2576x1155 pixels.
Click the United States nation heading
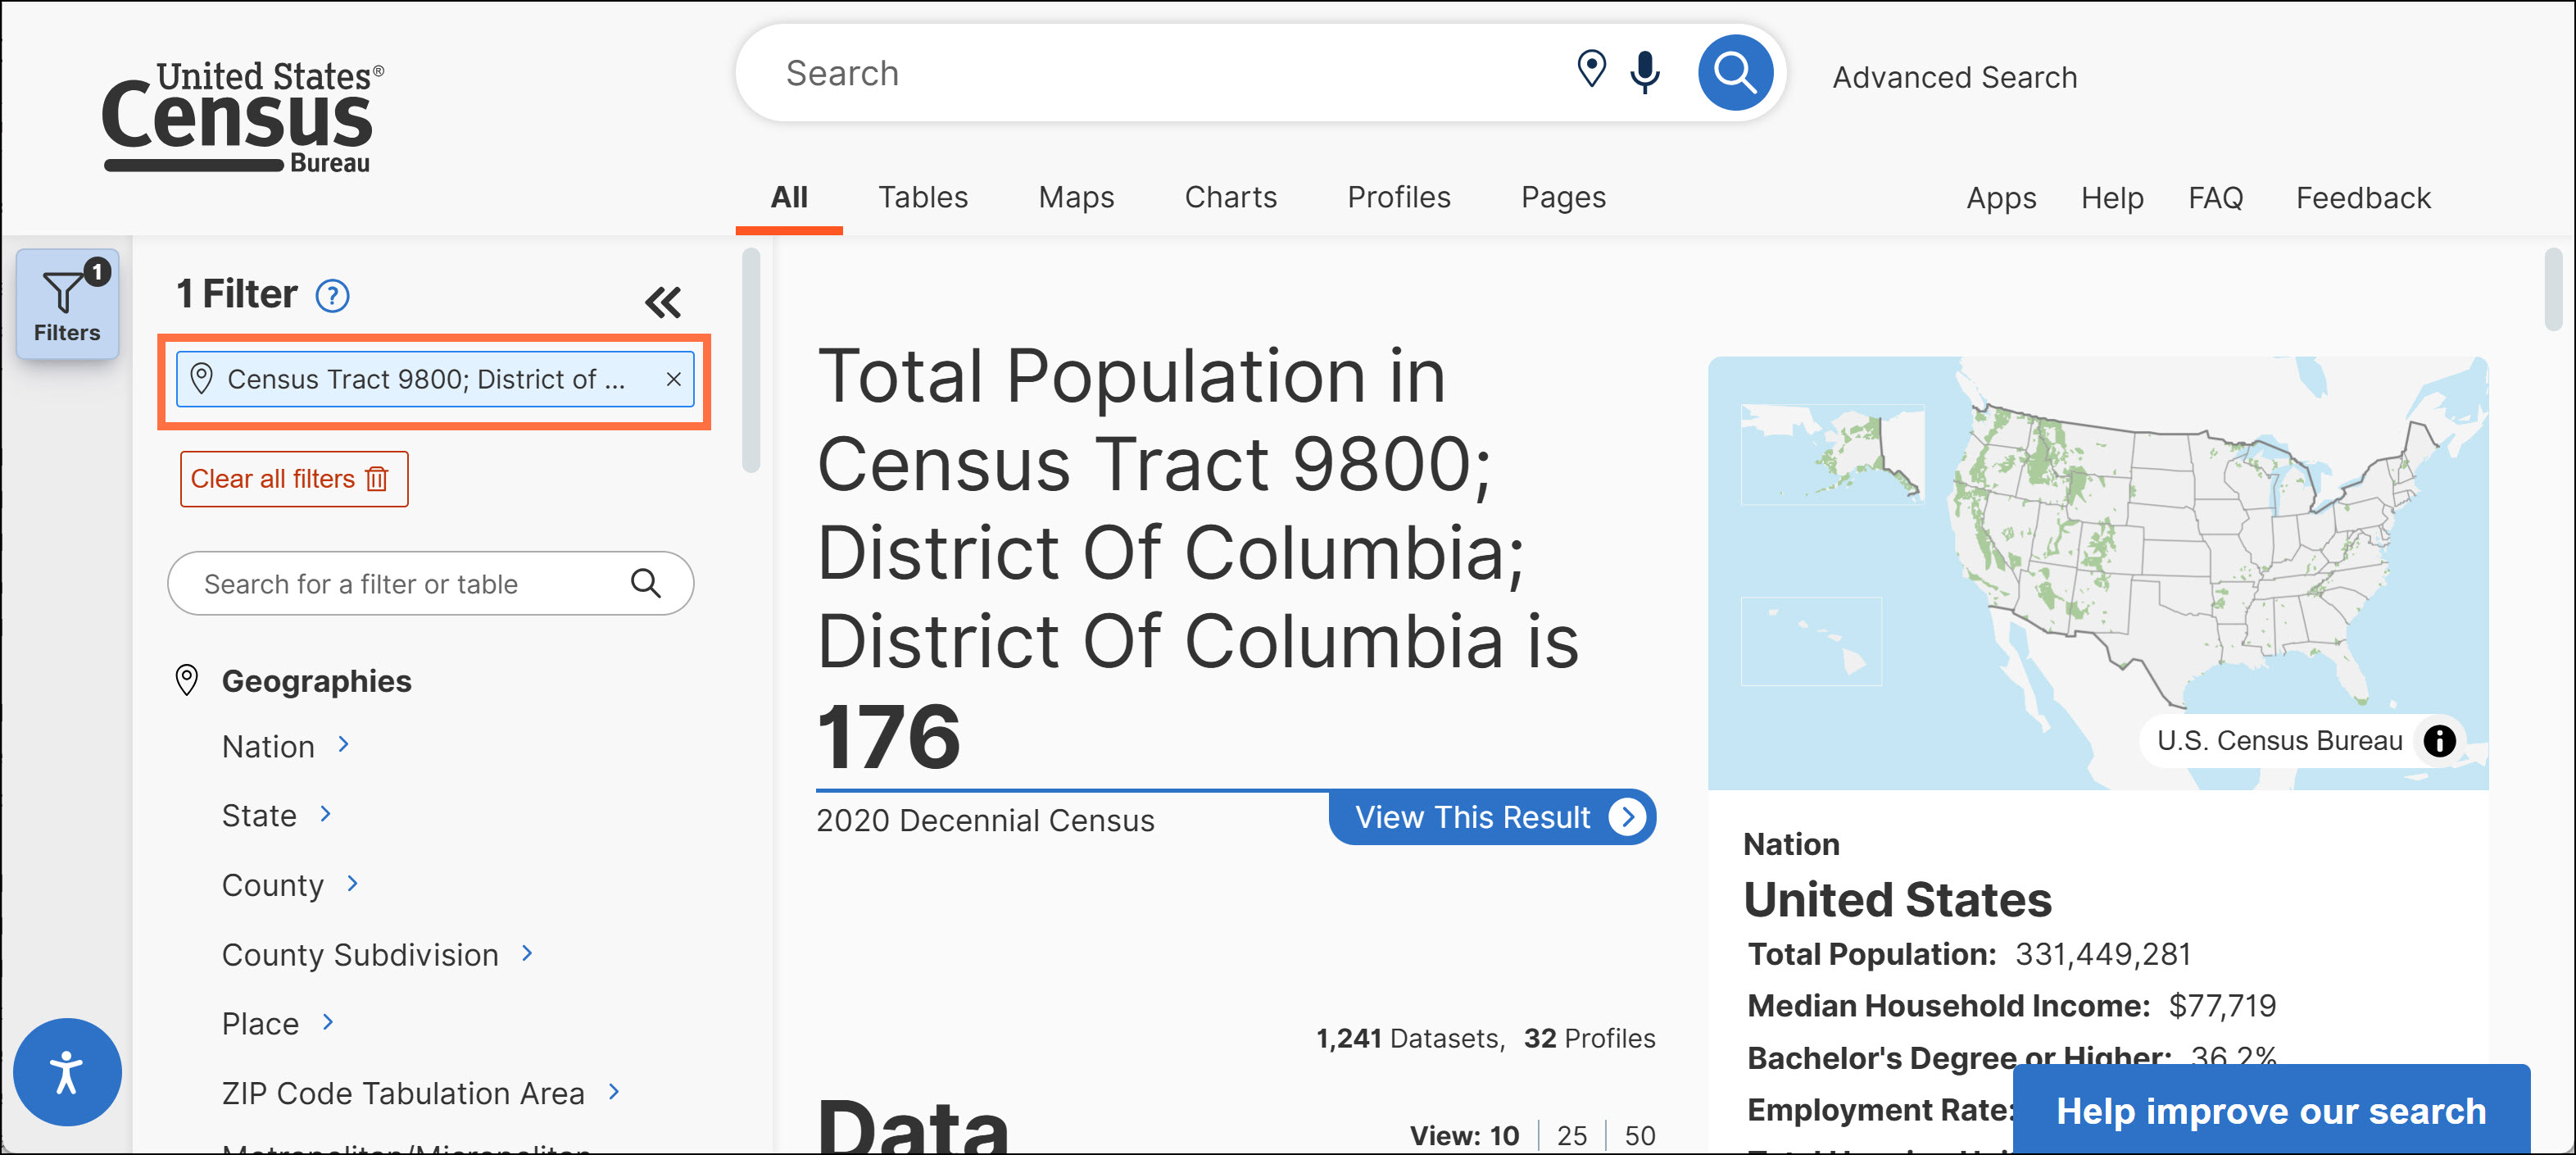[1897, 898]
